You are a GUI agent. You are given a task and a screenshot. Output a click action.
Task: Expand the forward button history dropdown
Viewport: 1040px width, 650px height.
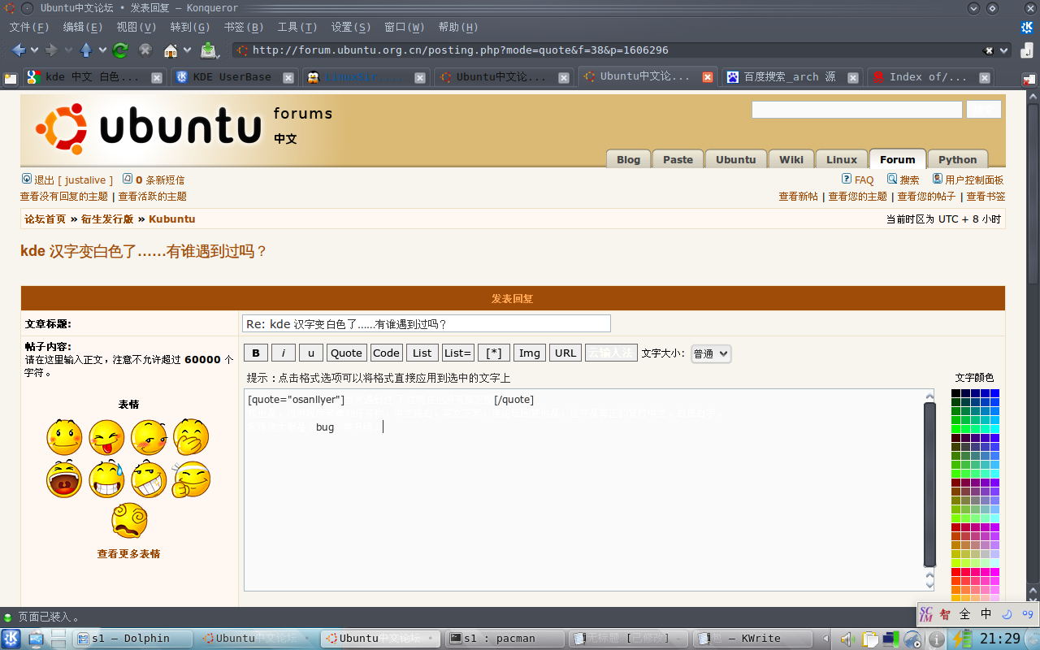(67, 50)
